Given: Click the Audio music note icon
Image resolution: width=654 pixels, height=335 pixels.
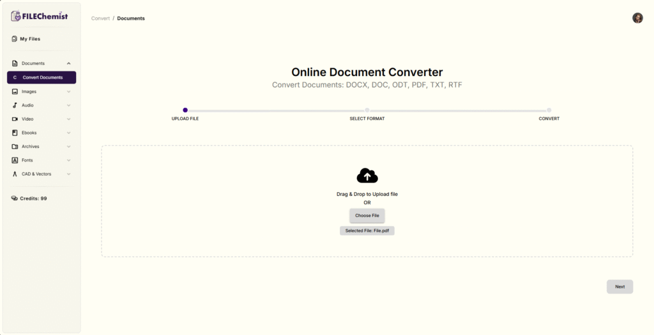Looking at the screenshot, I should pos(15,105).
